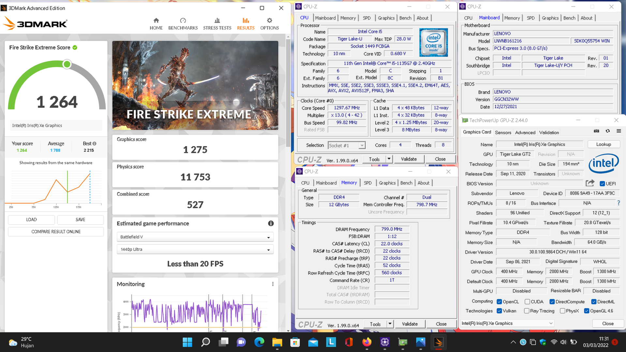The width and height of the screenshot is (626, 352).
Task: Open the Battlefield V game dropdown
Action: (195, 237)
